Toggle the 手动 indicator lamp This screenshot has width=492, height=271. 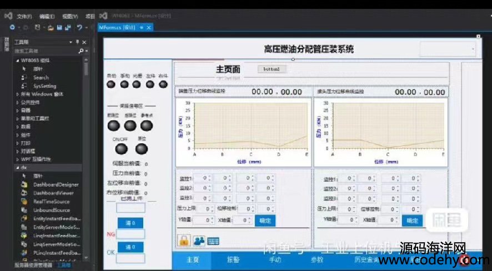click(x=124, y=84)
